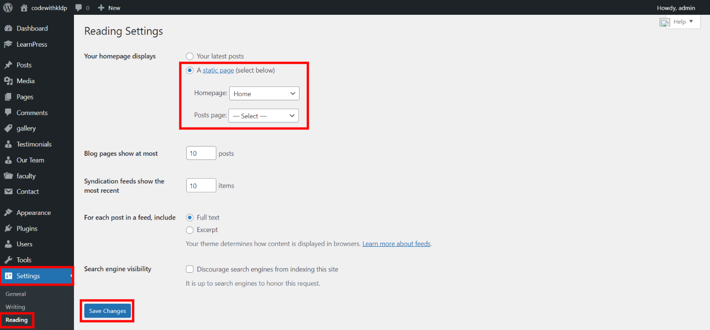Viewport: 710px width, 330px height.
Task: Click the comments bubble icon in admin bar
Action: tap(79, 8)
